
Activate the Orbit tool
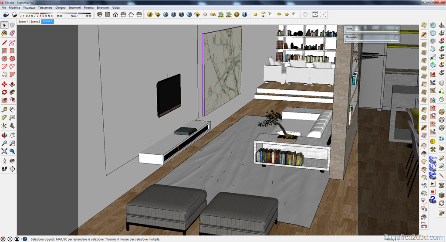(x=4, y=135)
